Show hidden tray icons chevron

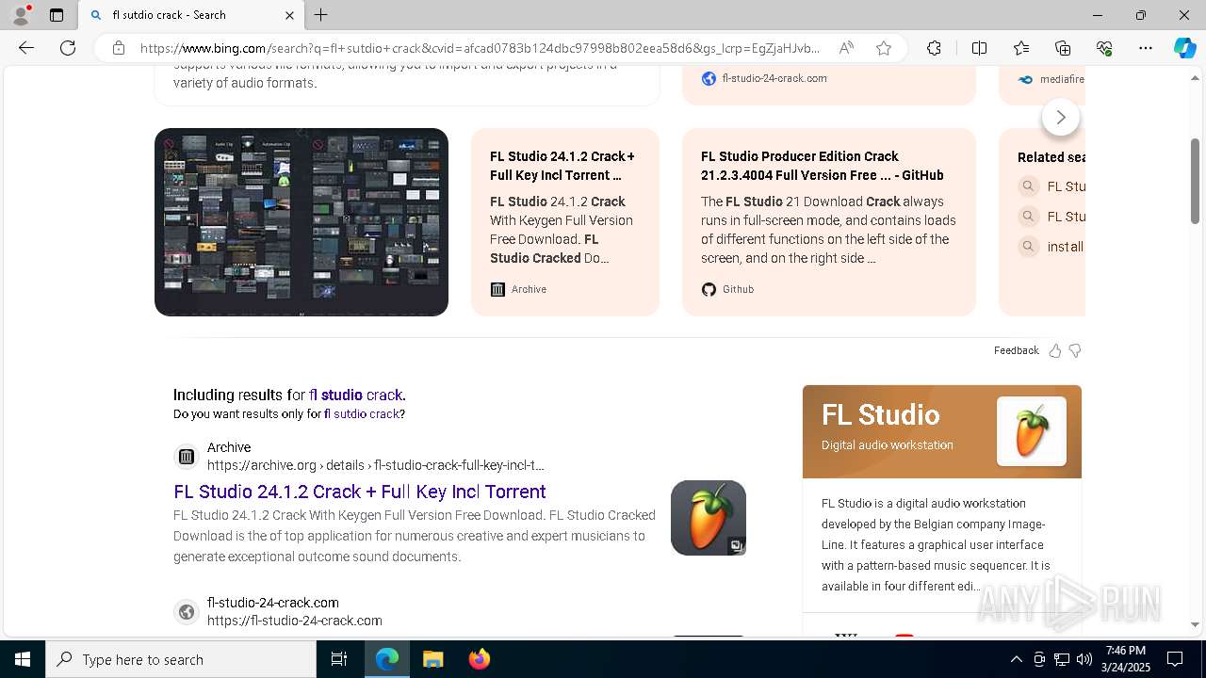pyautogui.click(x=1016, y=659)
